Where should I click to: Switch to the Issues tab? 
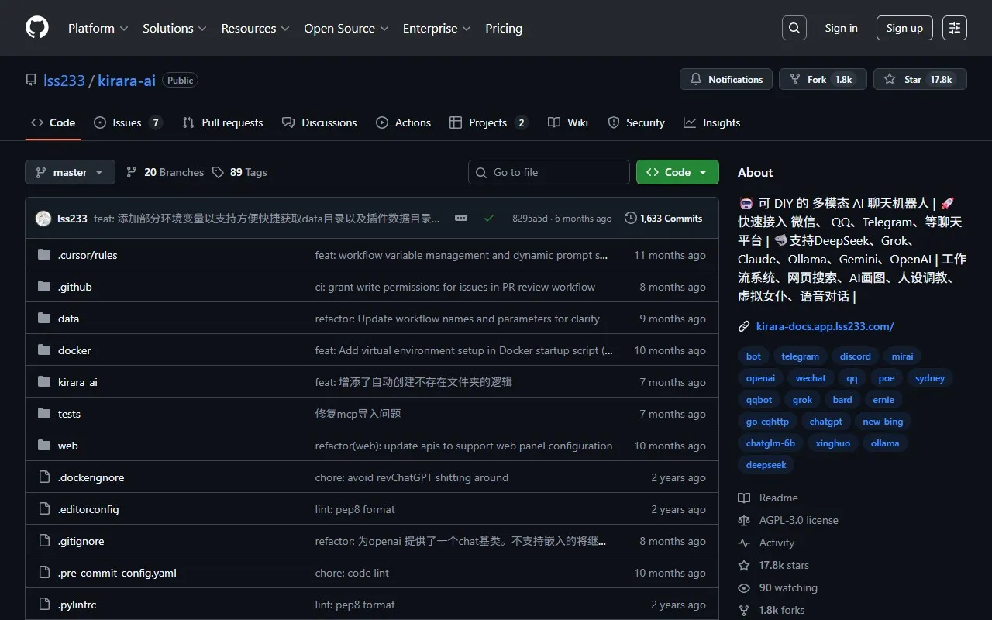coord(127,122)
